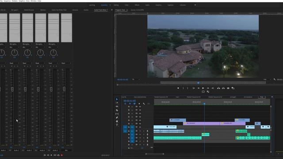Select the Pen tool
This screenshot has width=283, height=159.
(117, 117)
